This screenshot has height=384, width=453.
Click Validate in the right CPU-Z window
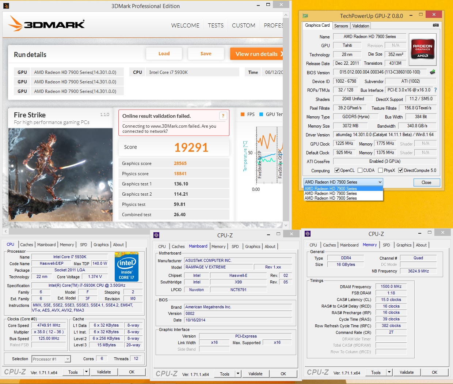[407, 372]
